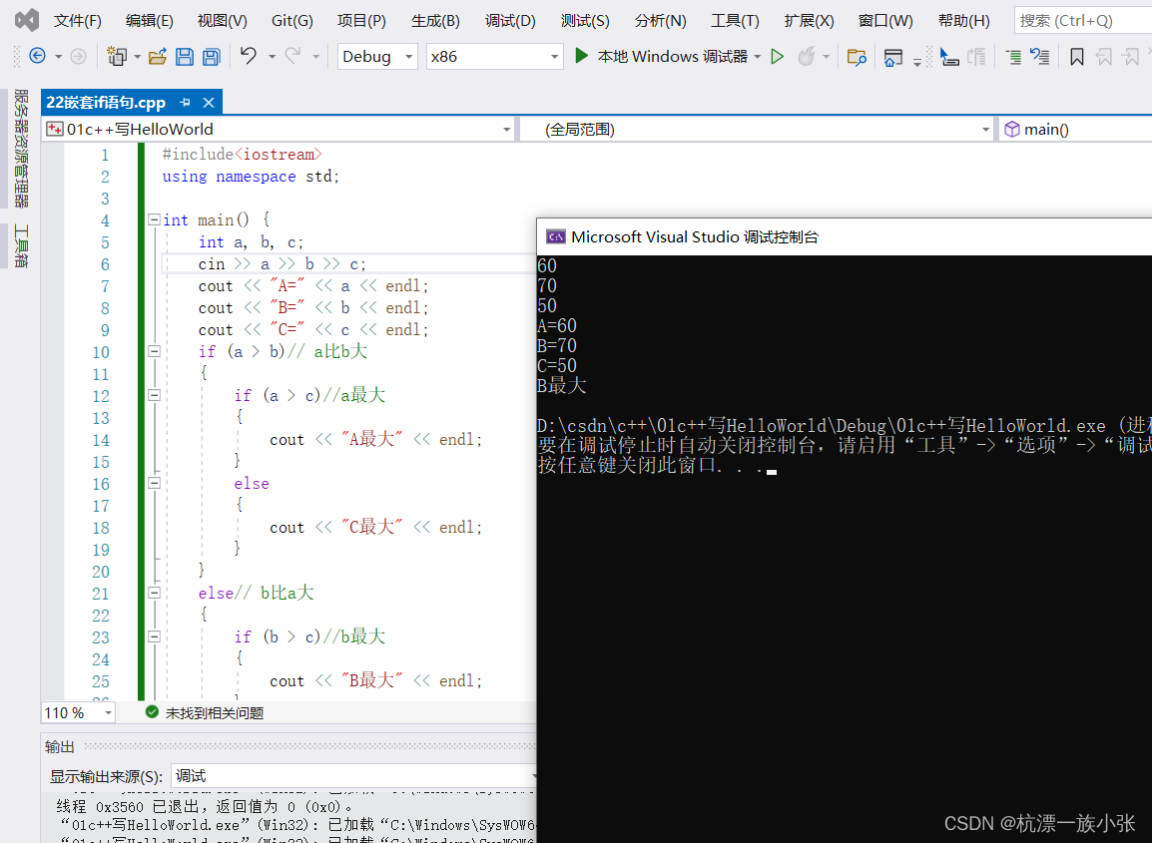Click the next bookmark icon
Viewport: 1152px width, 843px height.
[1131, 57]
